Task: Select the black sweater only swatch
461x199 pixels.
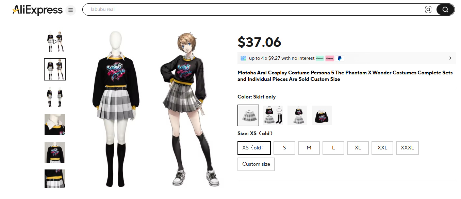Action: 322,115
